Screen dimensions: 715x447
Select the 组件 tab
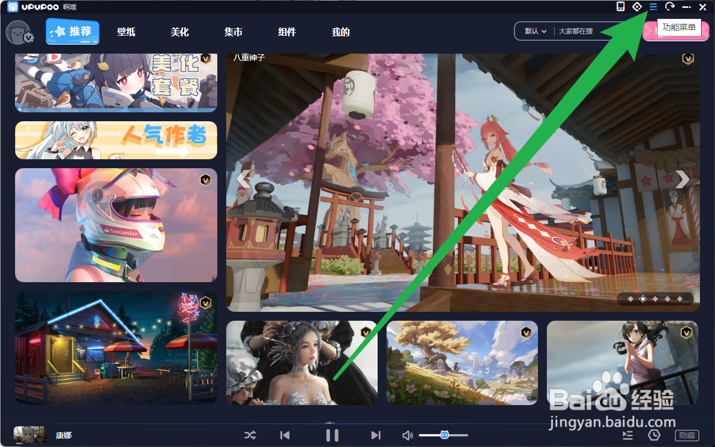[287, 32]
